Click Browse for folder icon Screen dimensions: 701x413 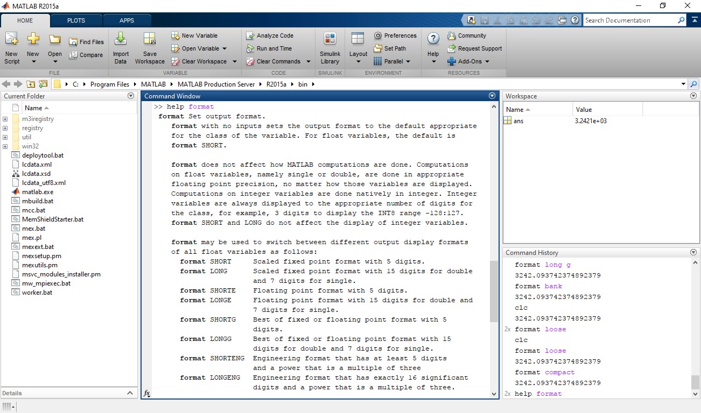43,84
